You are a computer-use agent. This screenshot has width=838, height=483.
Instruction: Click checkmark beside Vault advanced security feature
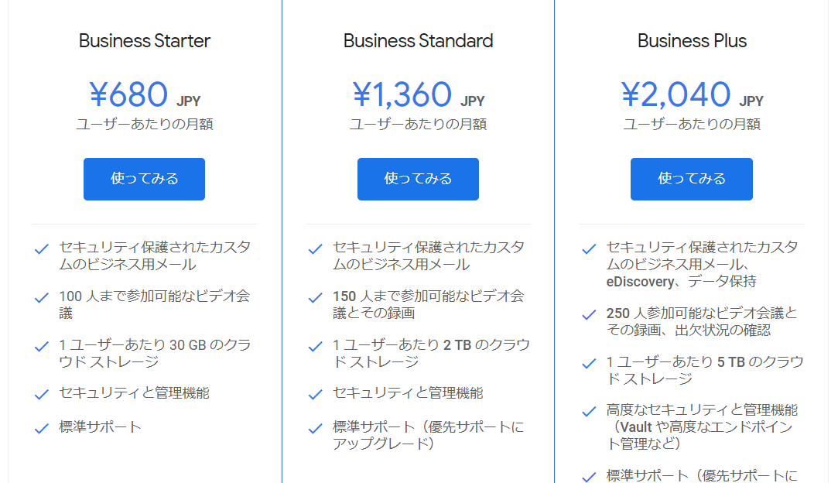point(589,412)
